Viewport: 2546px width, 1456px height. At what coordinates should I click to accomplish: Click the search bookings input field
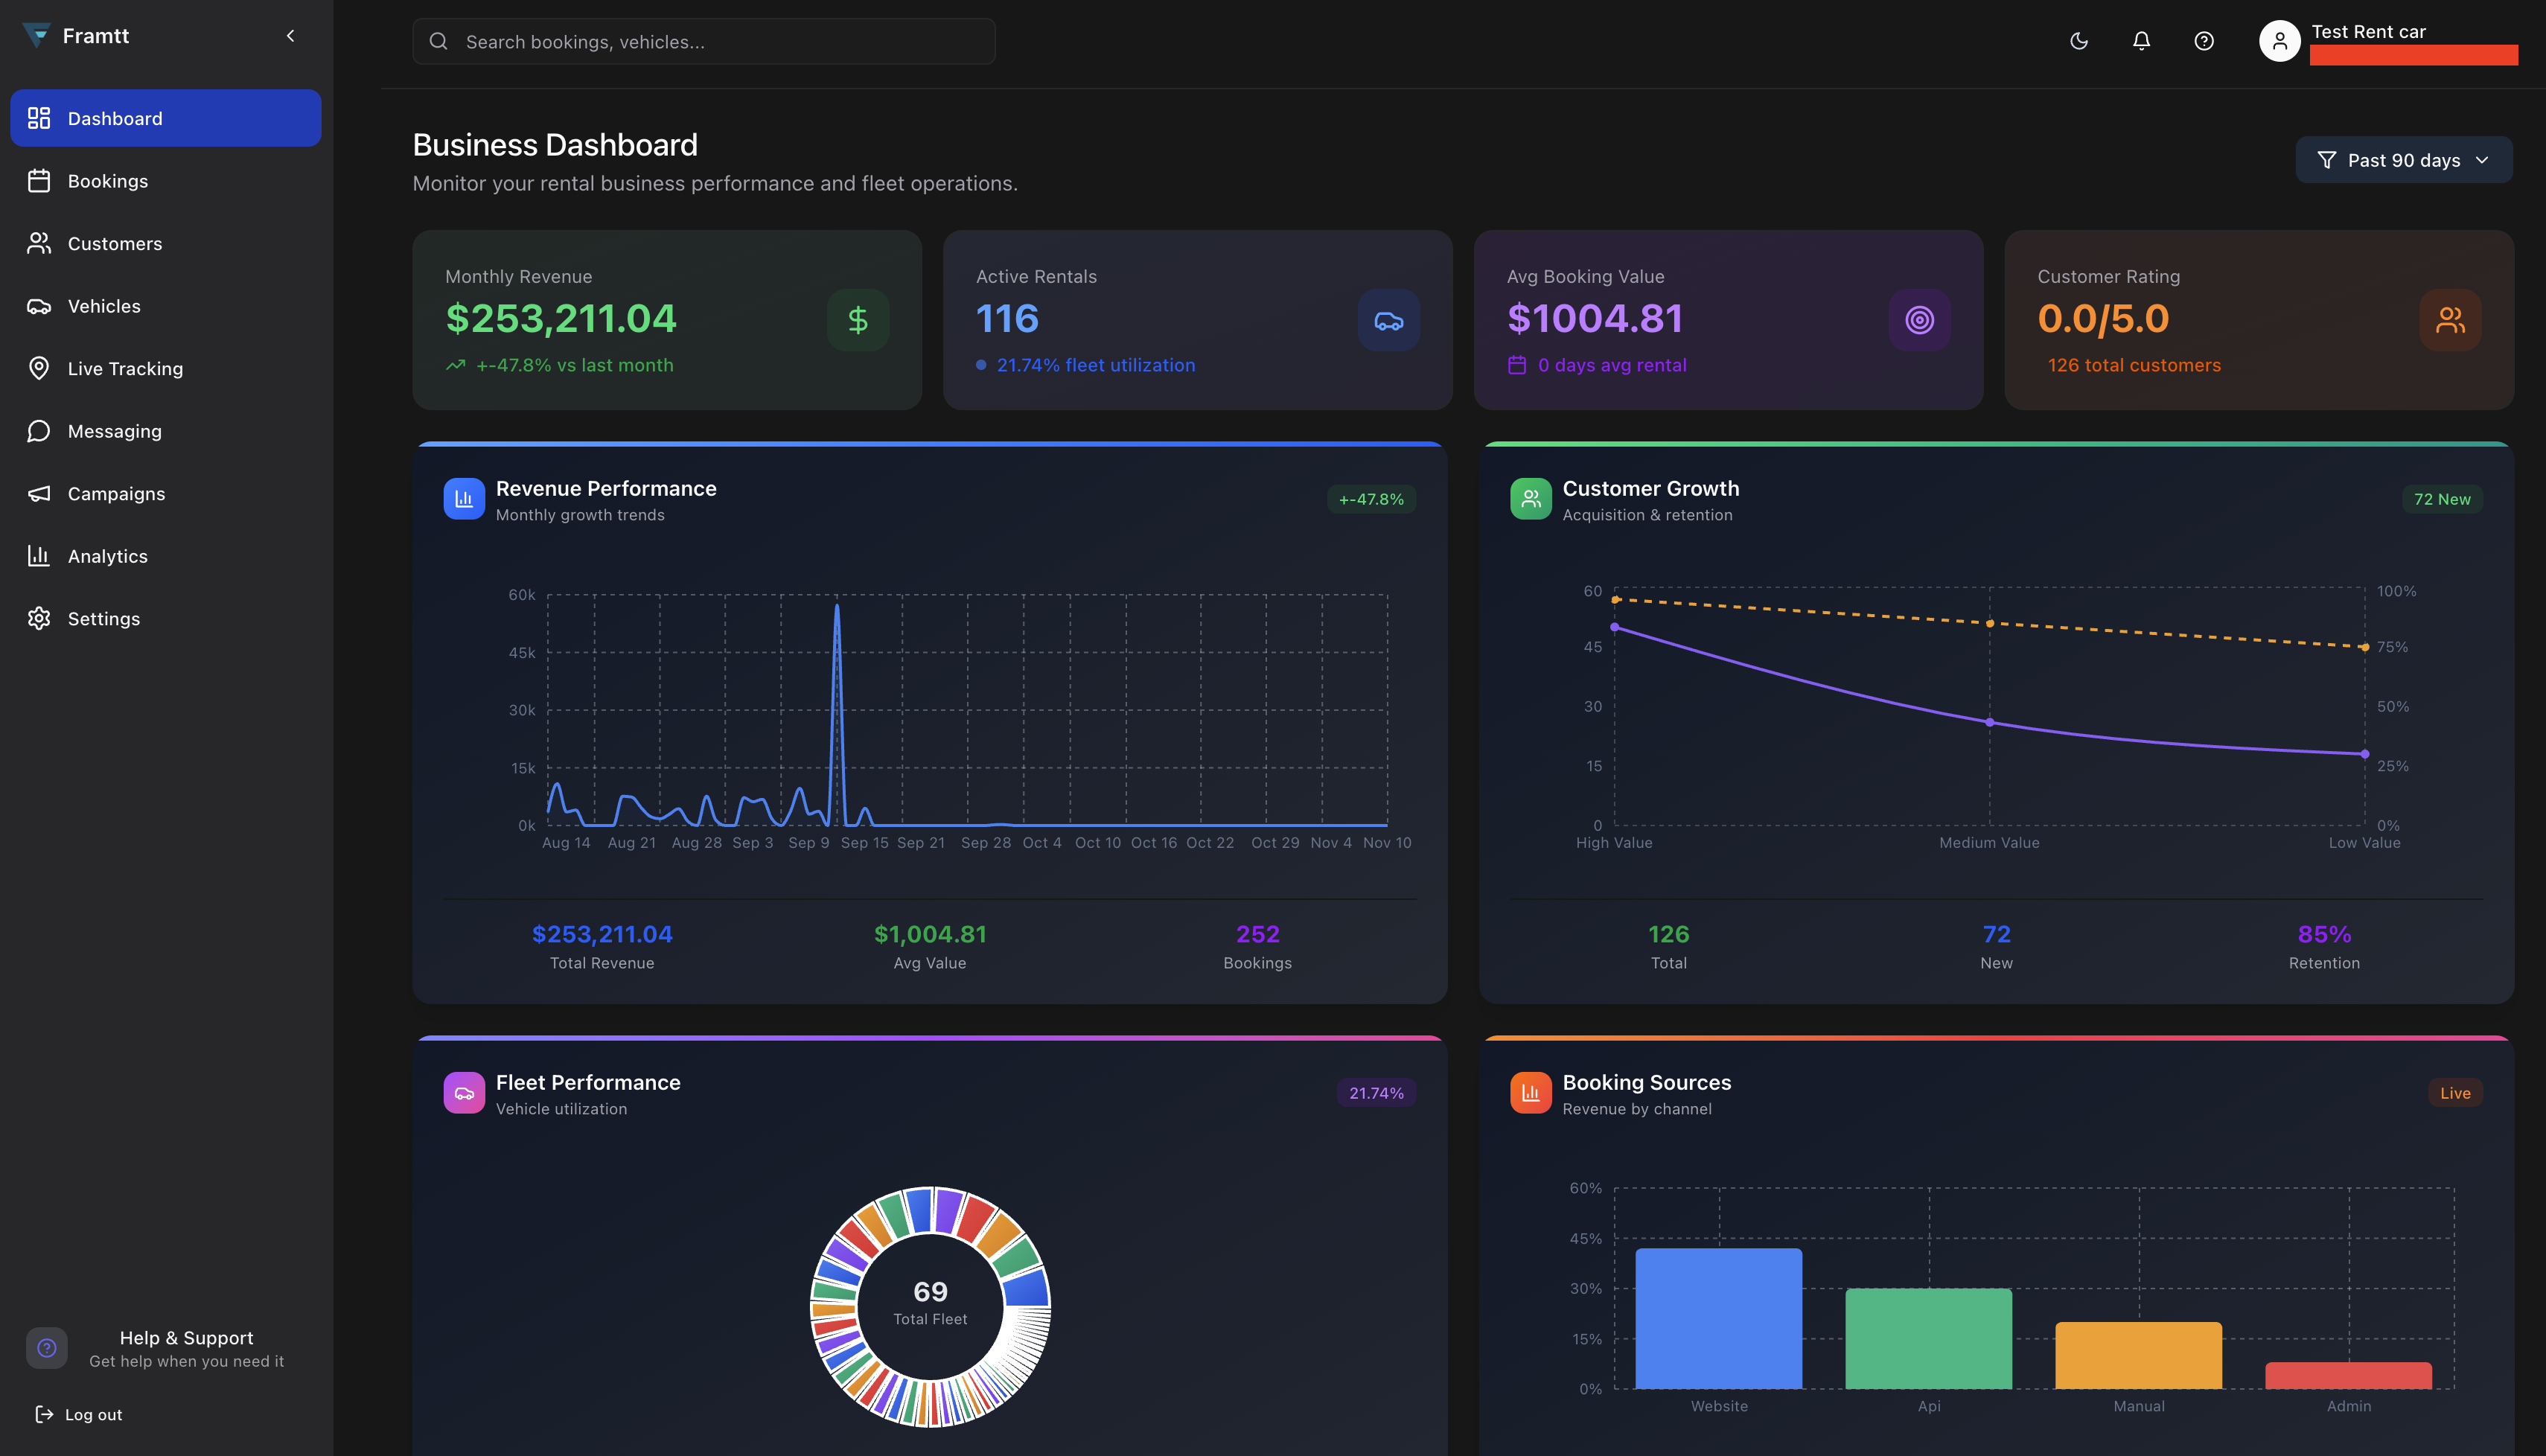coord(704,41)
